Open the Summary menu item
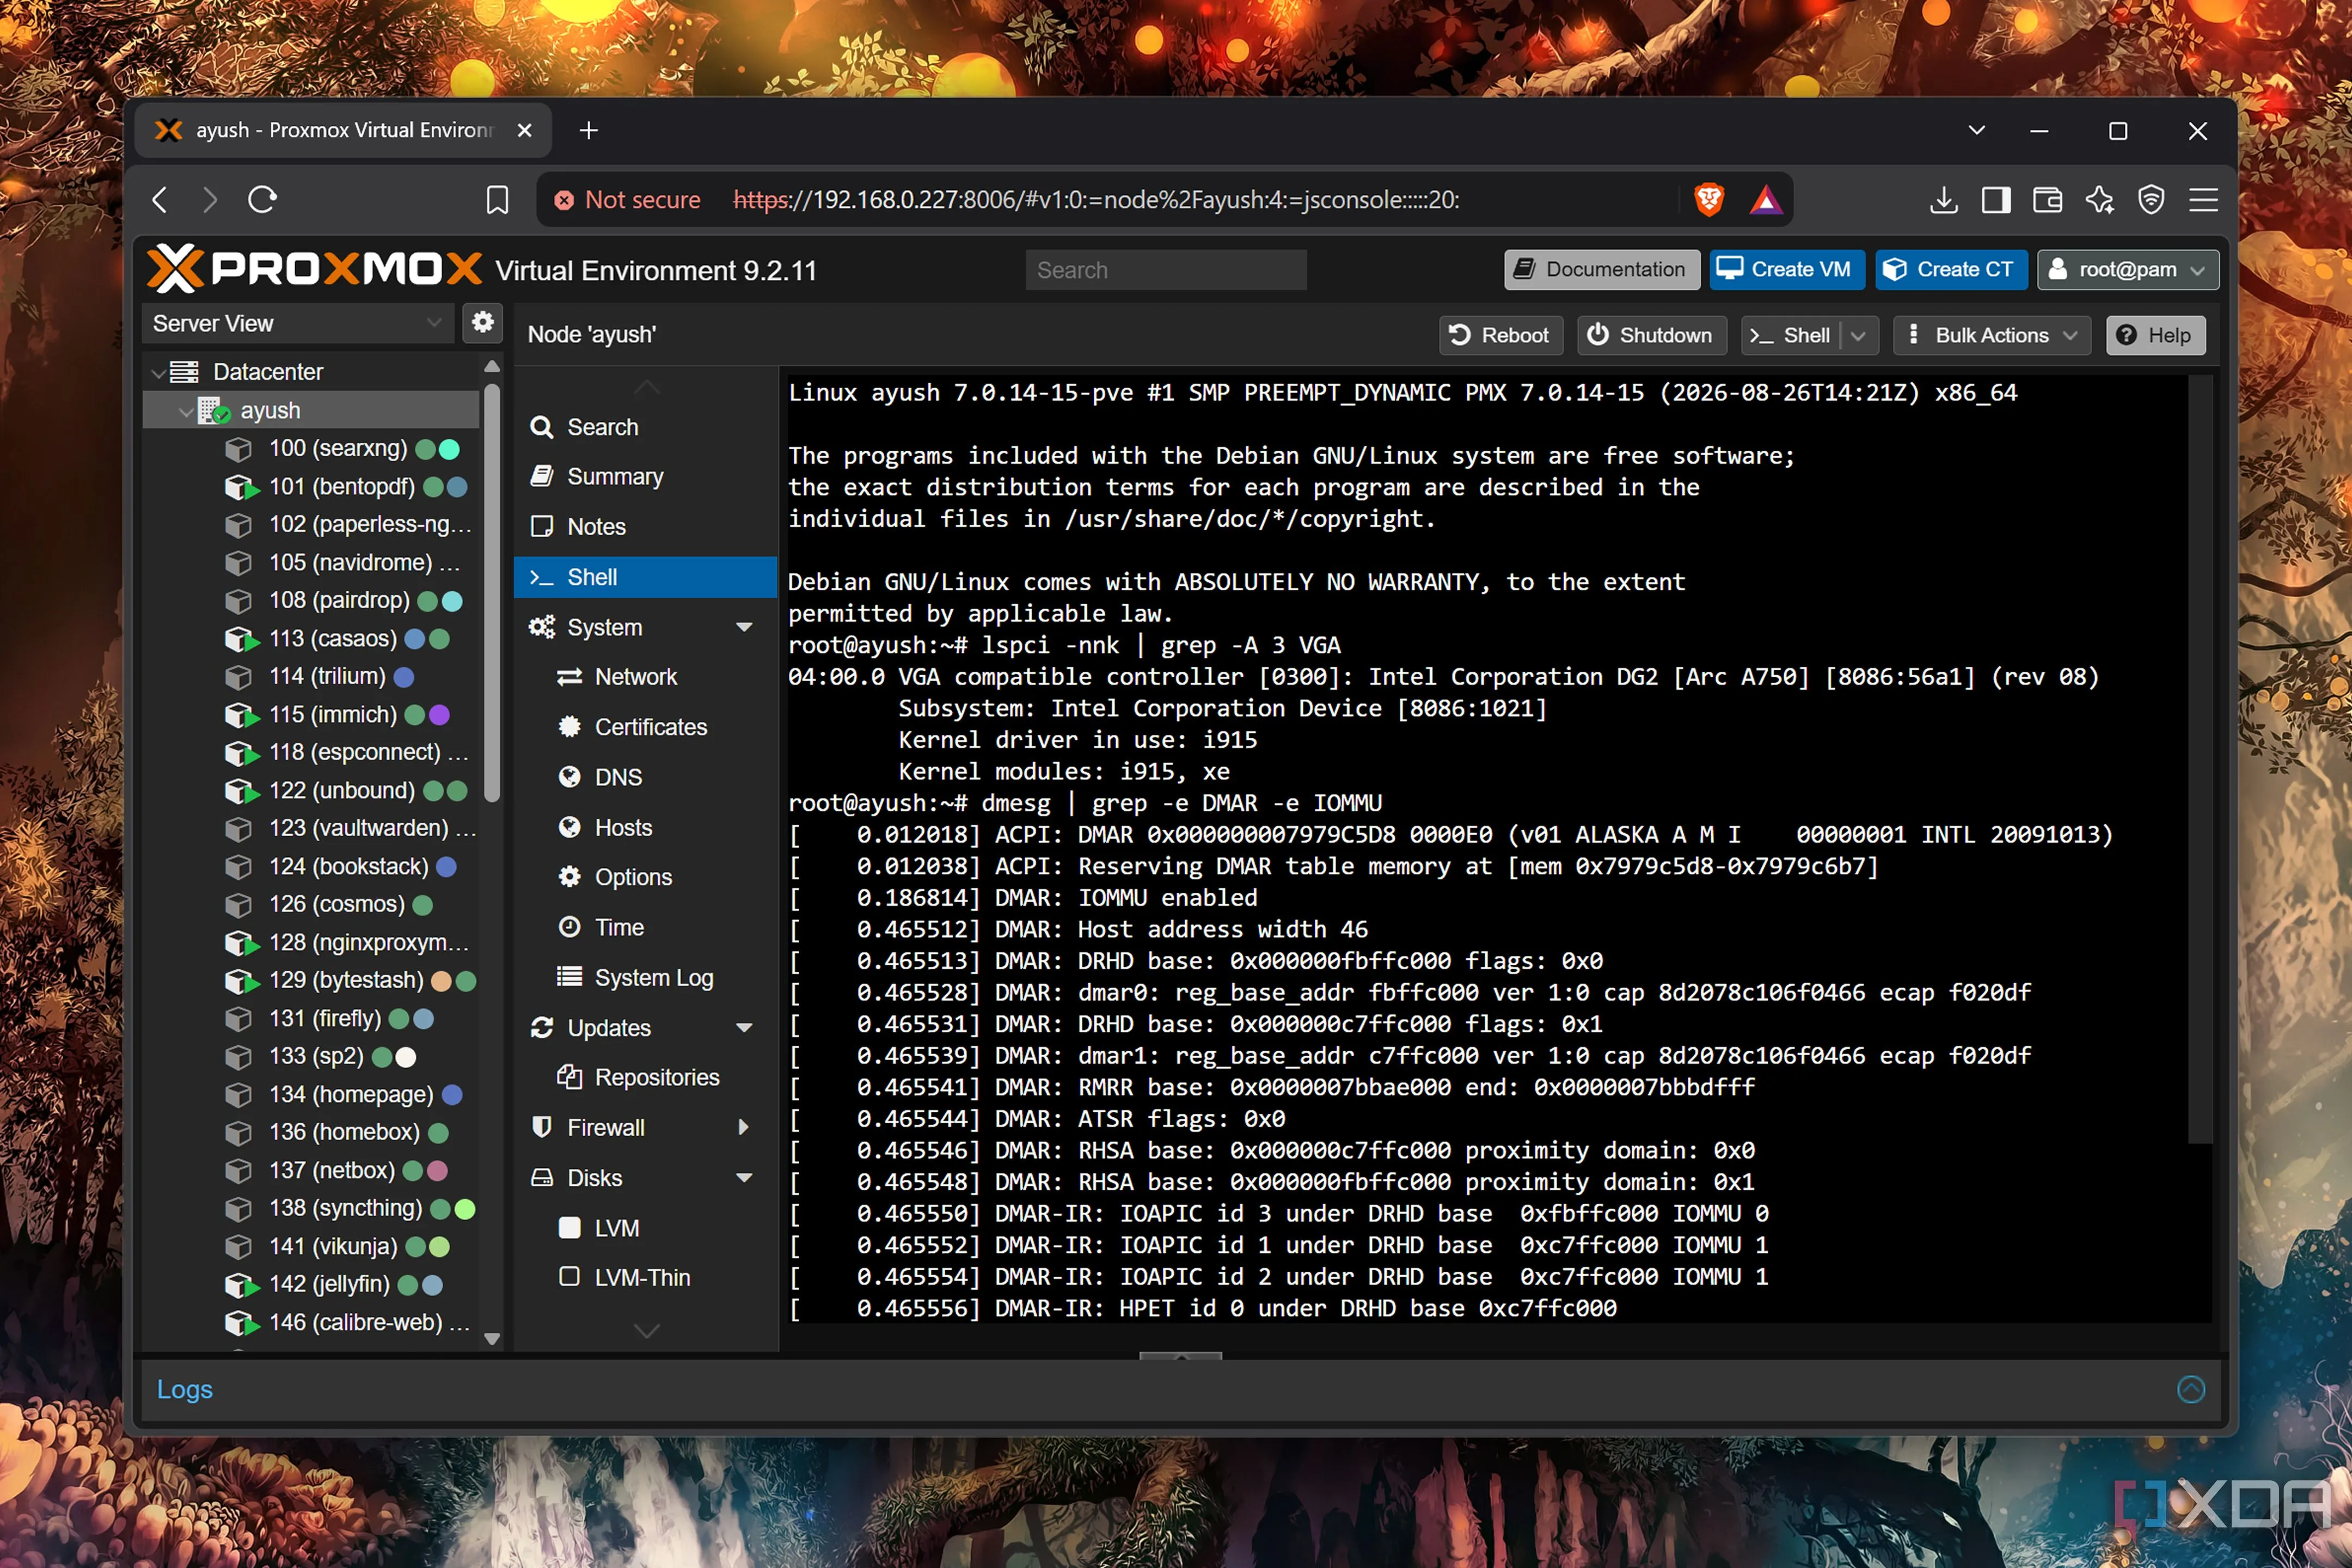The height and width of the screenshot is (1568, 2352). tap(645, 477)
